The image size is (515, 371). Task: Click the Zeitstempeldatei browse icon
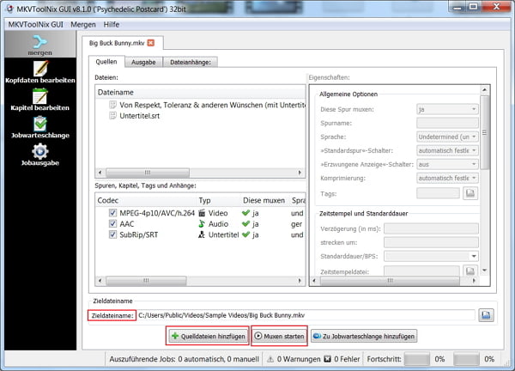pos(470,271)
